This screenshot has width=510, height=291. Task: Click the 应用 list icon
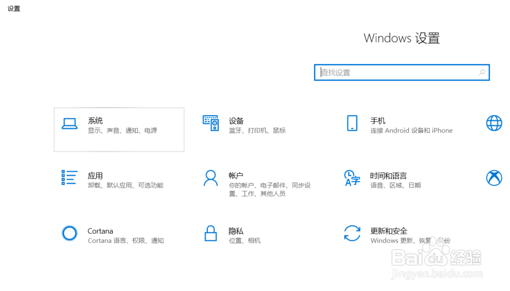pos(69,177)
